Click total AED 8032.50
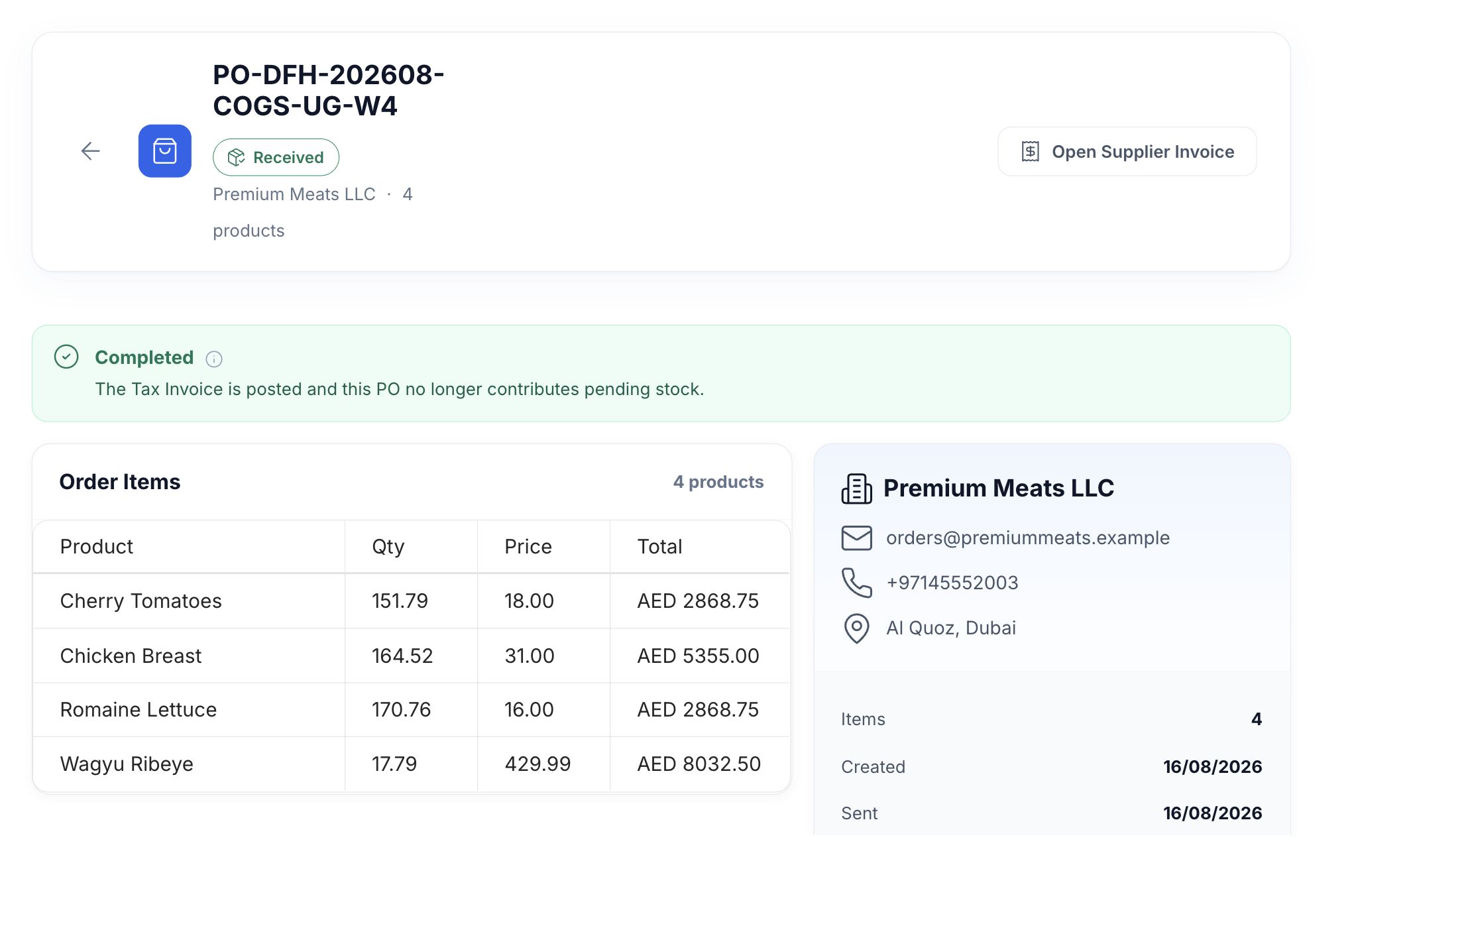Image resolution: width=1470 pixels, height=928 pixels. 699,764
